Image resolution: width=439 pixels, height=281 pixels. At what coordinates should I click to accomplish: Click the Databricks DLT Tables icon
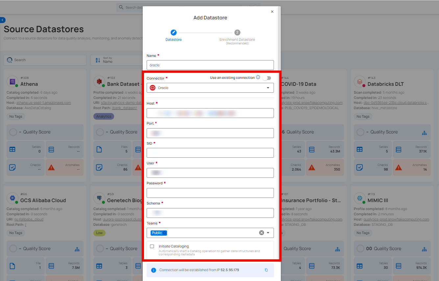(360, 149)
